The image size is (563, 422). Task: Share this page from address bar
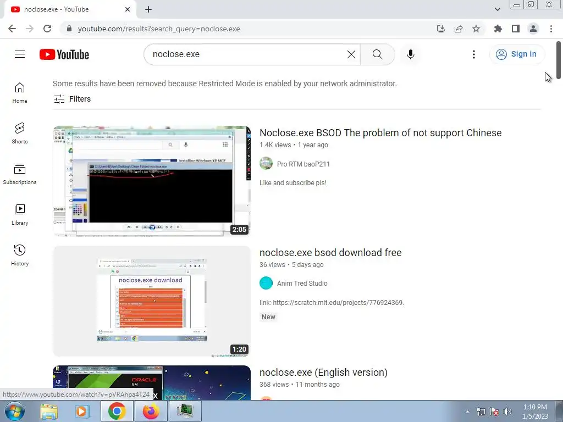coord(459,29)
